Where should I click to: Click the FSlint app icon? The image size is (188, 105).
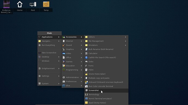(86, 70)
